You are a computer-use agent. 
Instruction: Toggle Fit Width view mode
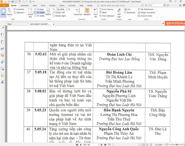pos(40,13)
